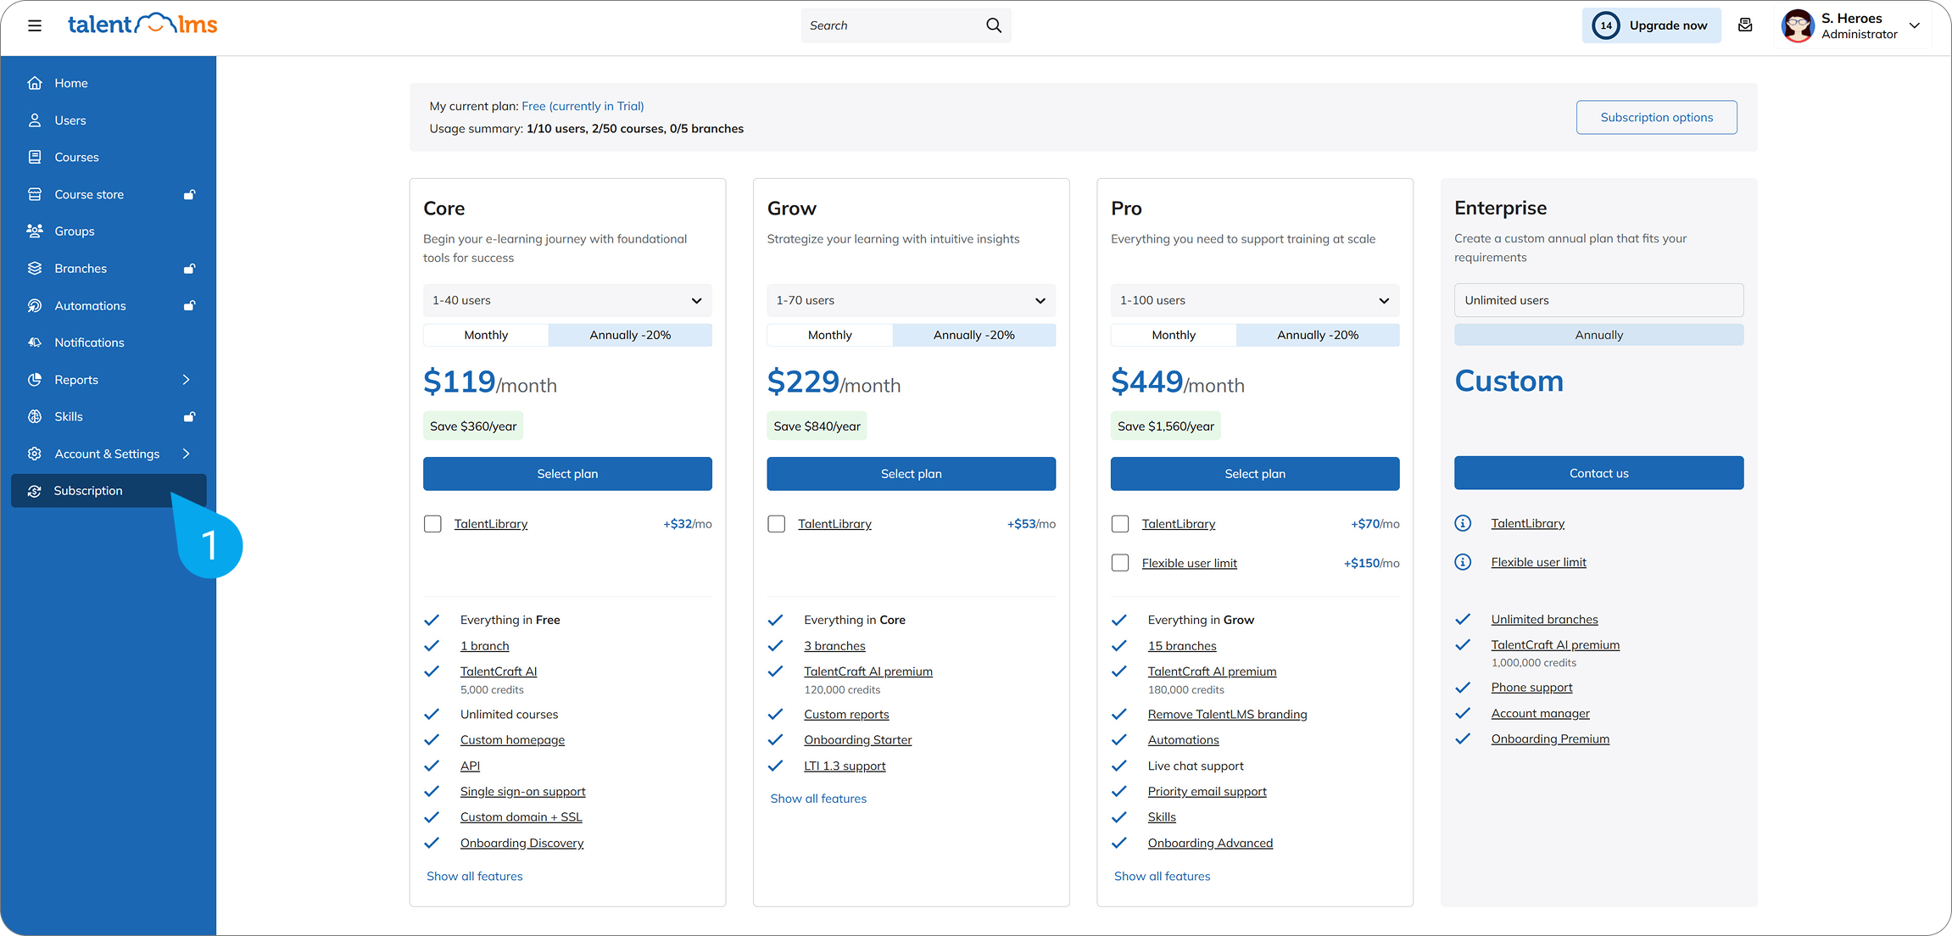
Task: Click the lock icon beside Skills
Action: pyautogui.click(x=190, y=416)
